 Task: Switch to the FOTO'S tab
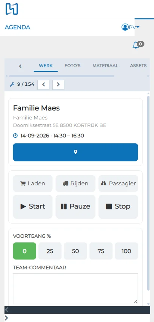(73, 66)
